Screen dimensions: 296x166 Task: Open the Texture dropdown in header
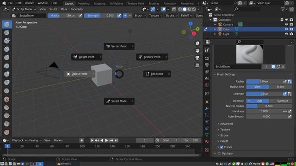[155, 16]
